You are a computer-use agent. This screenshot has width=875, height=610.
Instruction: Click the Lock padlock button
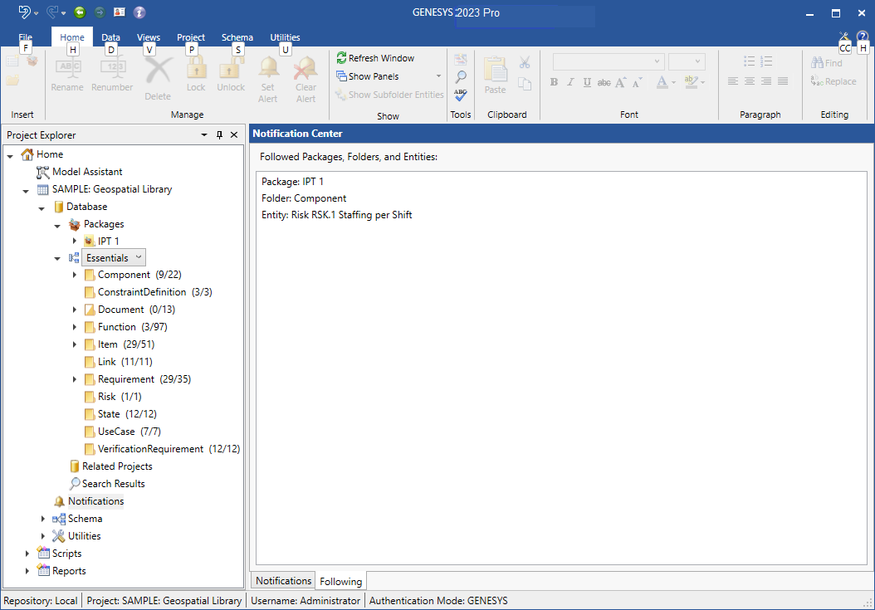point(196,74)
